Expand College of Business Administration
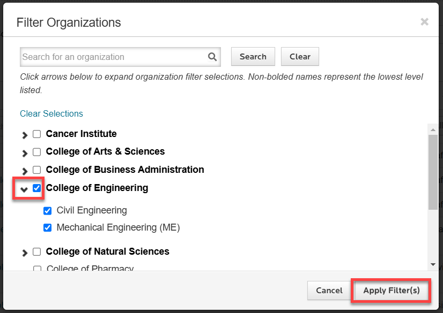This screenshot has width=443, height=313. pyautogui.click(x=25, y=171)
